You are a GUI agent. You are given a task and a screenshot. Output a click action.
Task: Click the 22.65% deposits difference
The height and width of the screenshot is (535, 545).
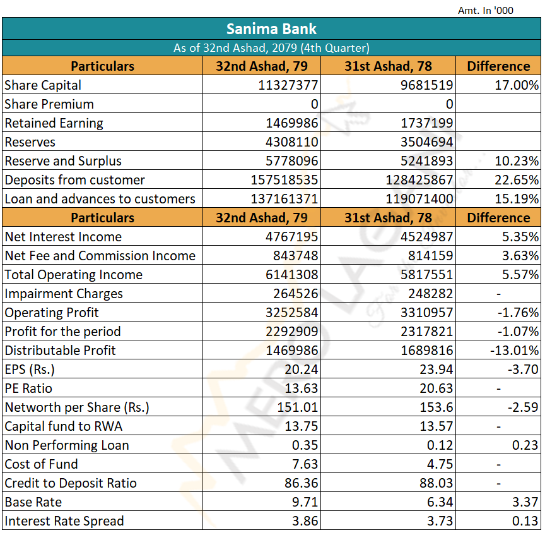coord(517,180)
